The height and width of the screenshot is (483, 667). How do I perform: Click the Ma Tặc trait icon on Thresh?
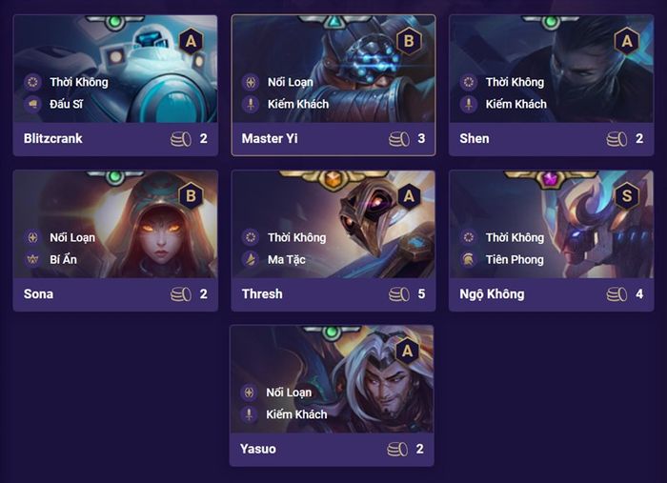pyautogui.click(x=251, y=259)
